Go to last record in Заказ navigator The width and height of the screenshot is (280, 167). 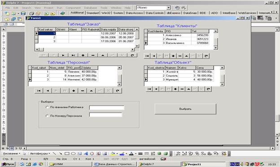coord(73,55)
